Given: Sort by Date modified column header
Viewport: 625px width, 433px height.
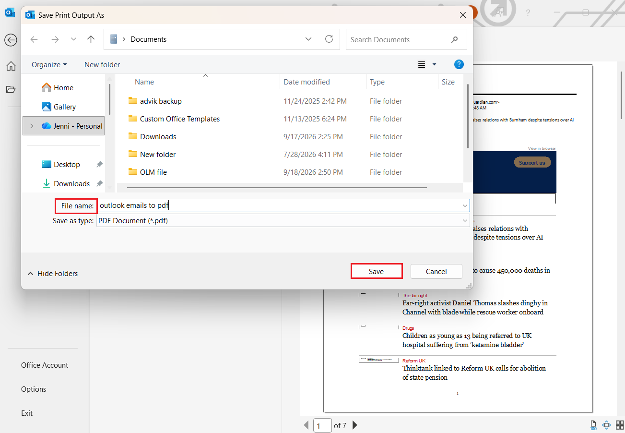Looking at the screenshot, I should (x=307, y=82).
